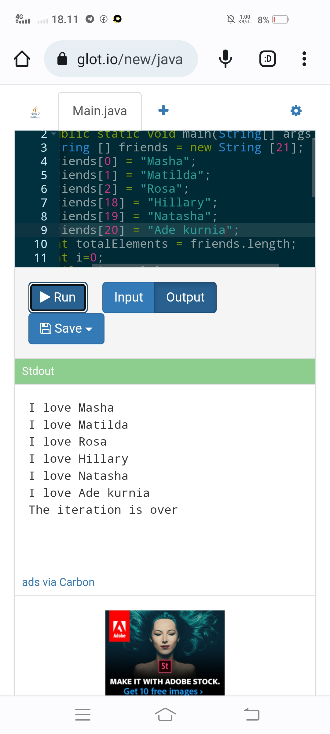Tap the Android recent apps menu icon
Viewport: 330px width, 734px height.
tap(83, 715)
